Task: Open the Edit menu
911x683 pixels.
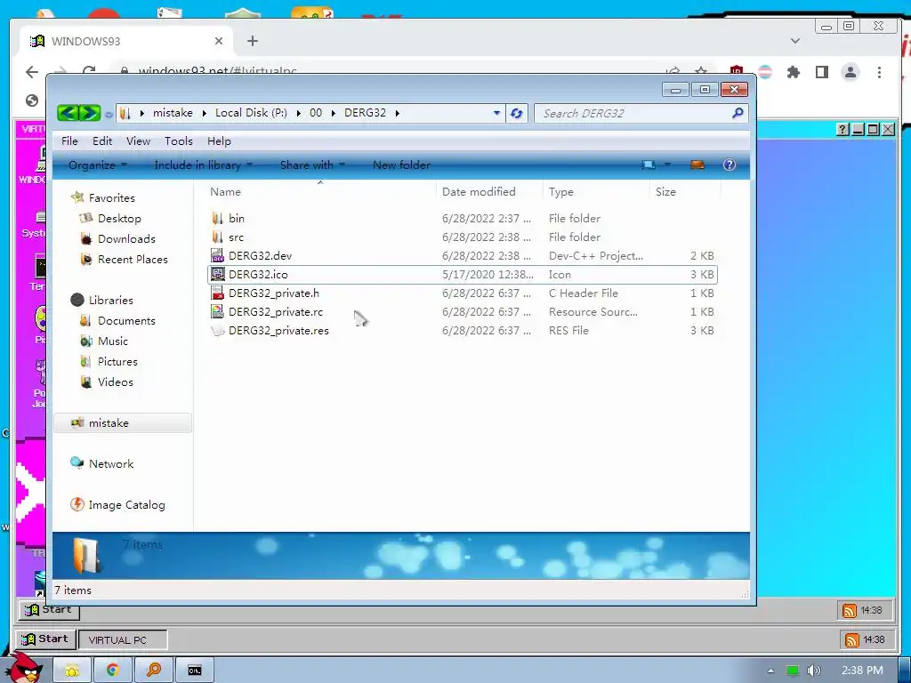Action: pos(102,141)
